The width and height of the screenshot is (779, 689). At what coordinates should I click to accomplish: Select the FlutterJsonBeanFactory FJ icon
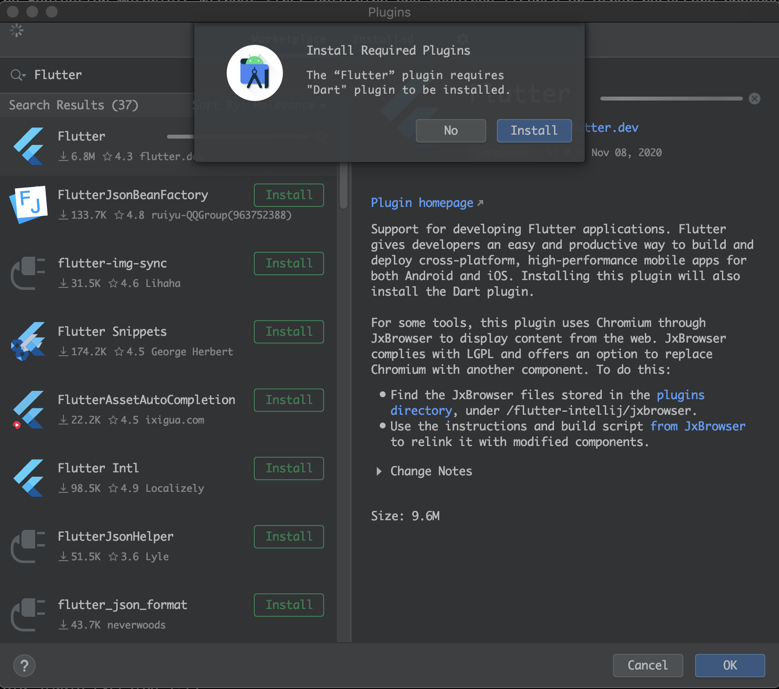[x=29, y=204]
